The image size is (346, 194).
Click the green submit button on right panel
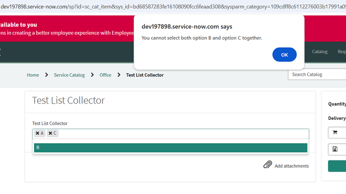click(x=337, y=166)
